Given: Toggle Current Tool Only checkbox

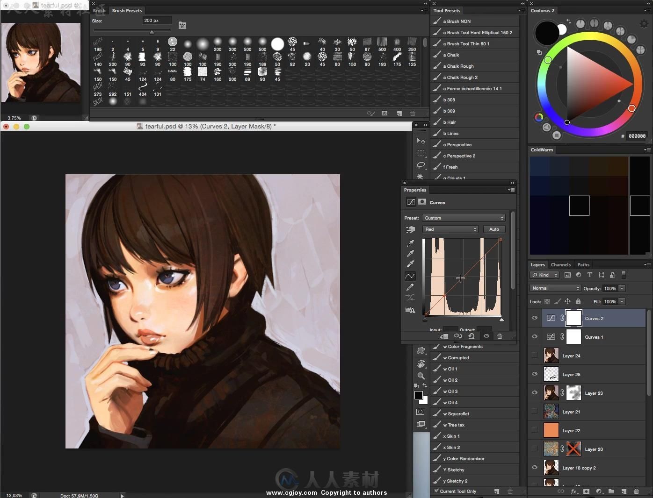Looking at the screenshot, I should tap(436, 491).
